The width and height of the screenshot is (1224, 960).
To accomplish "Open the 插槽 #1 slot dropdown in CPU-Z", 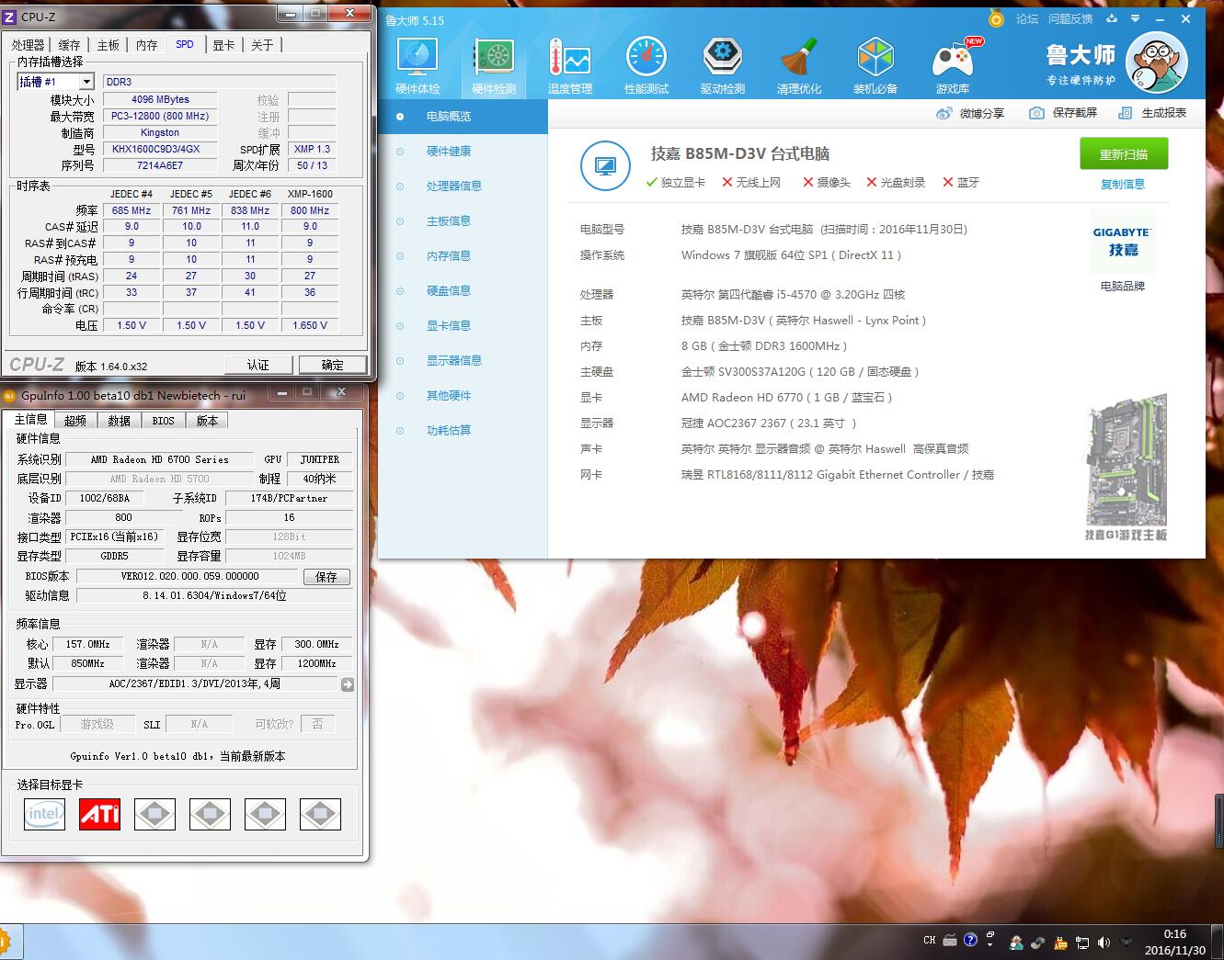I will pyautogui.click(x=55, y=82).
